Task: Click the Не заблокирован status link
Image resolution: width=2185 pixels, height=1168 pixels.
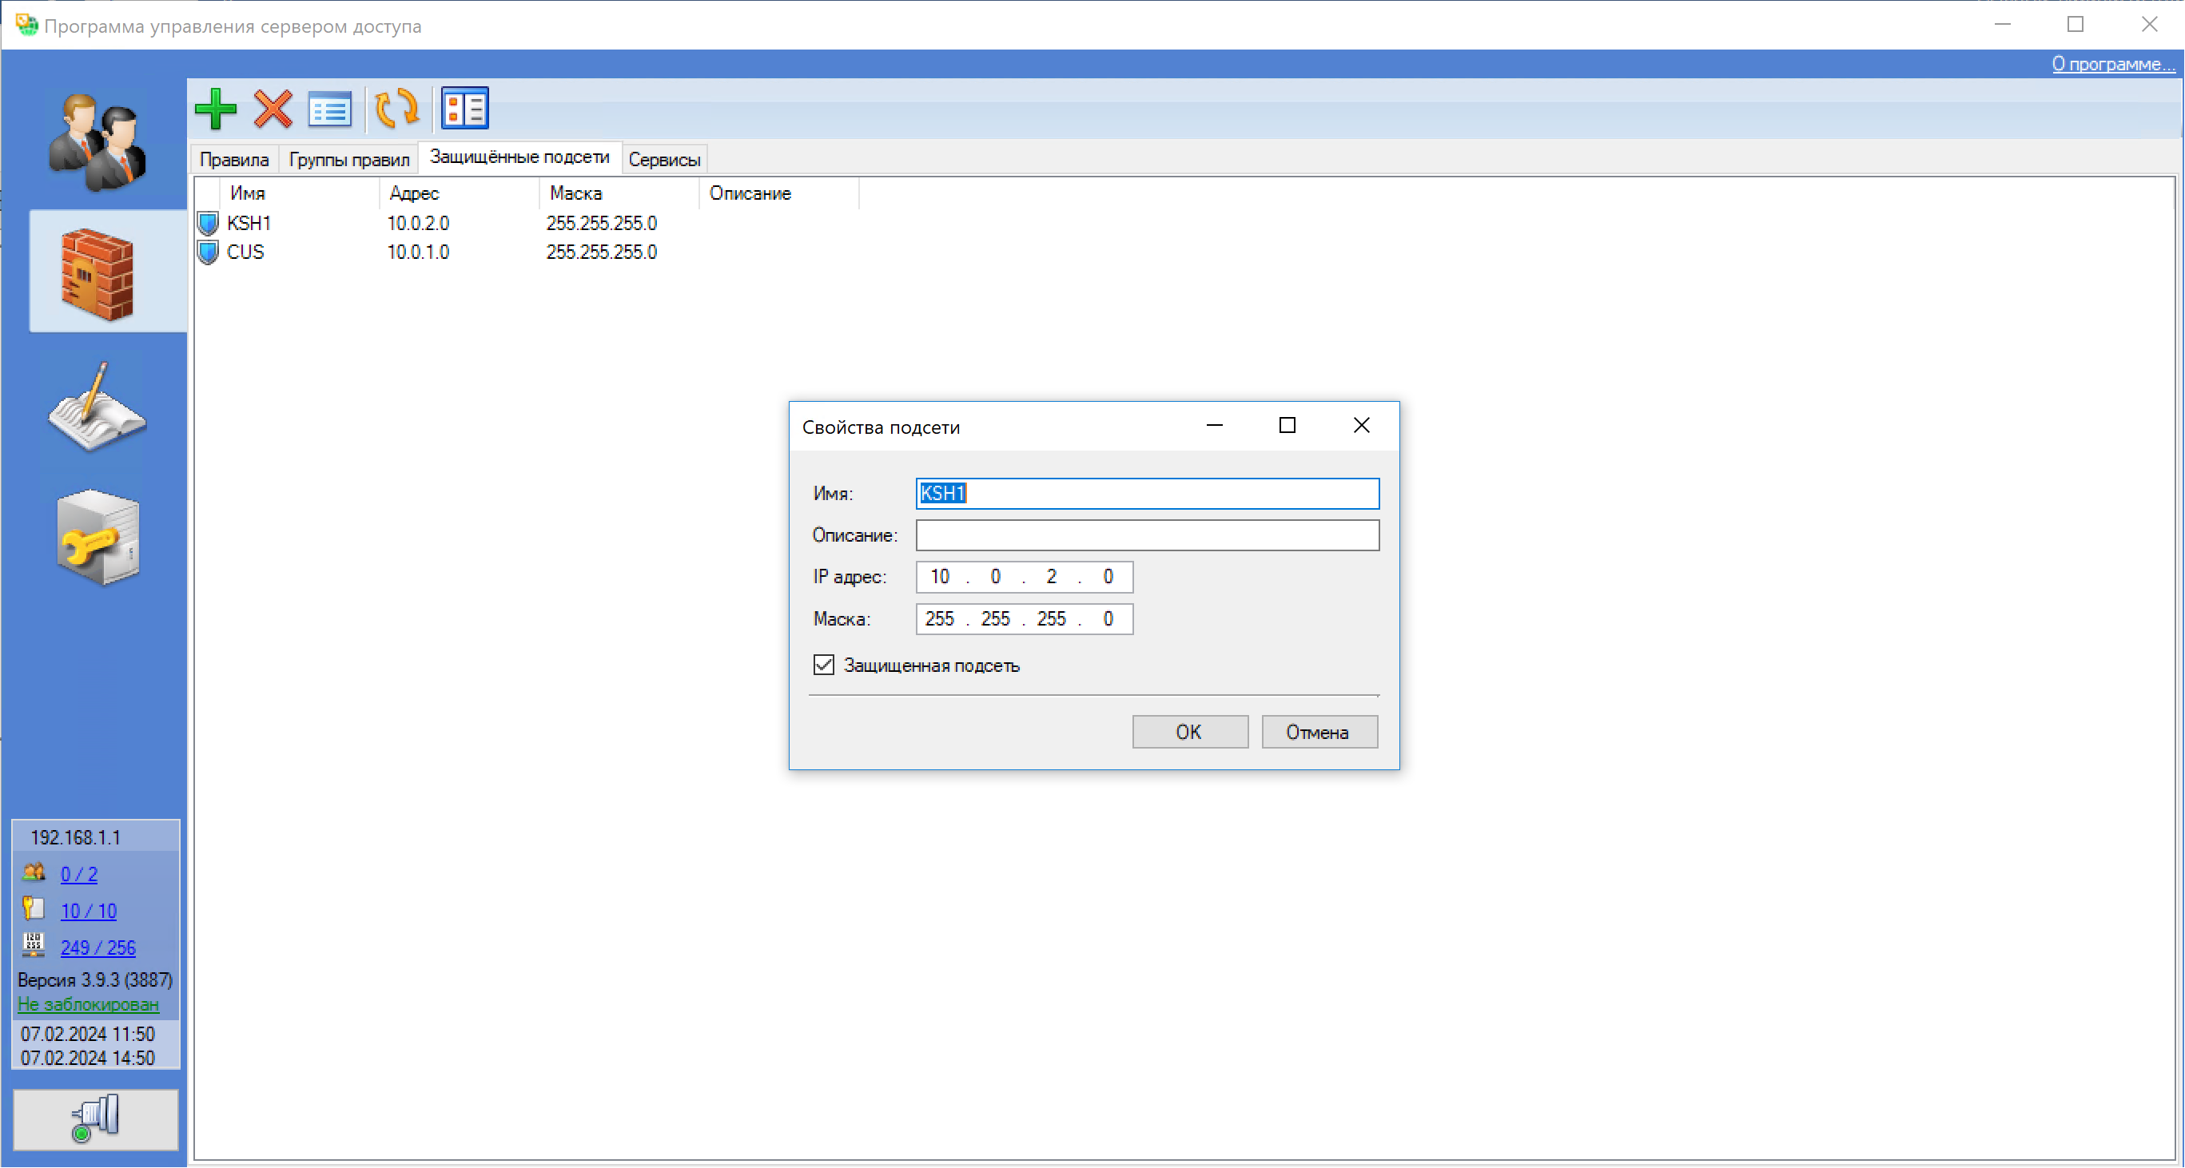Action: point(88,1003)
